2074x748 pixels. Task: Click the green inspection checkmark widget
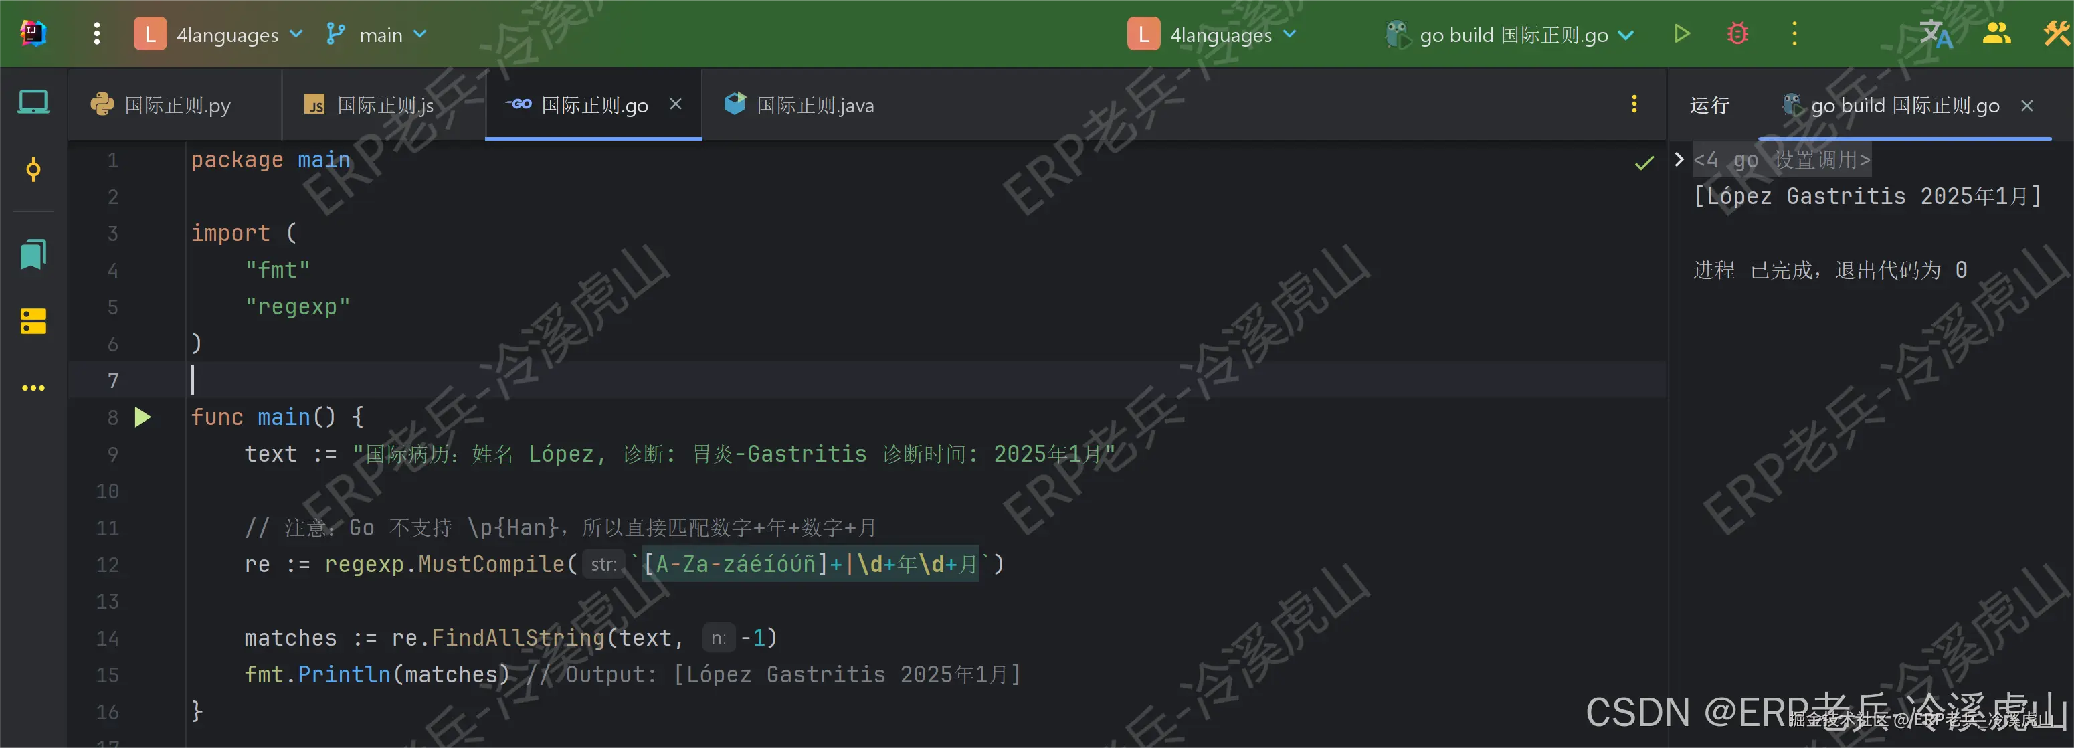coord(1644,163)
